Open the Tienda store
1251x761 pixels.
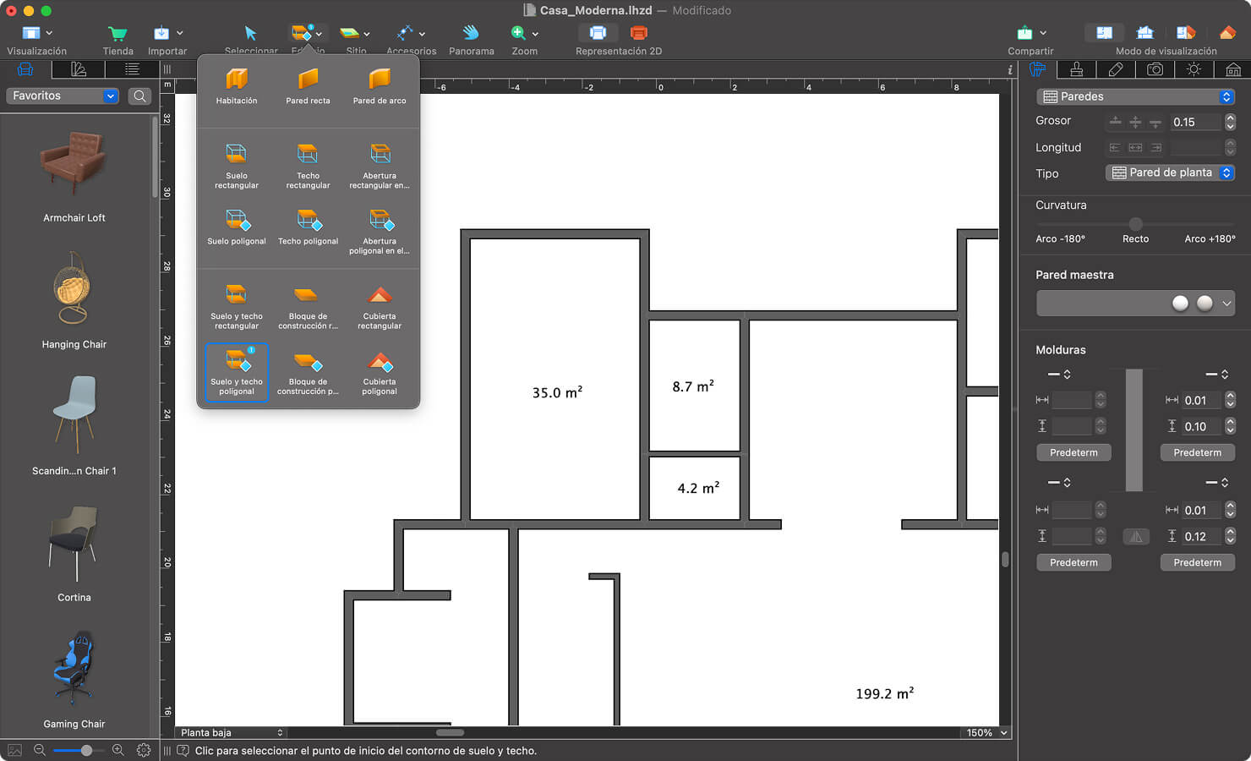(117, 39)
